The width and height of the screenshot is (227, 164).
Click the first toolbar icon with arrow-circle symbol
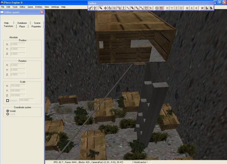coord(90,8)
